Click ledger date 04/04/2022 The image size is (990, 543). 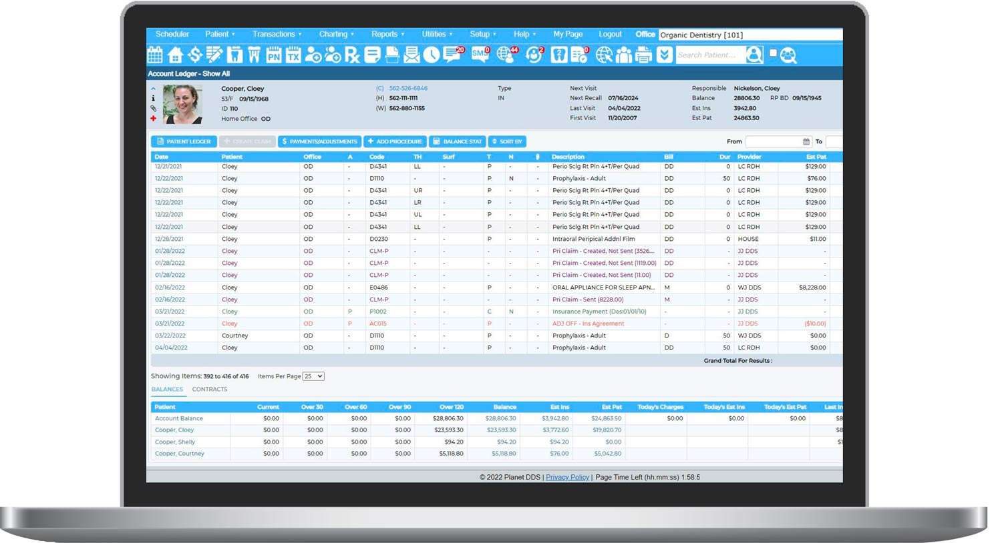pos(171,348)
